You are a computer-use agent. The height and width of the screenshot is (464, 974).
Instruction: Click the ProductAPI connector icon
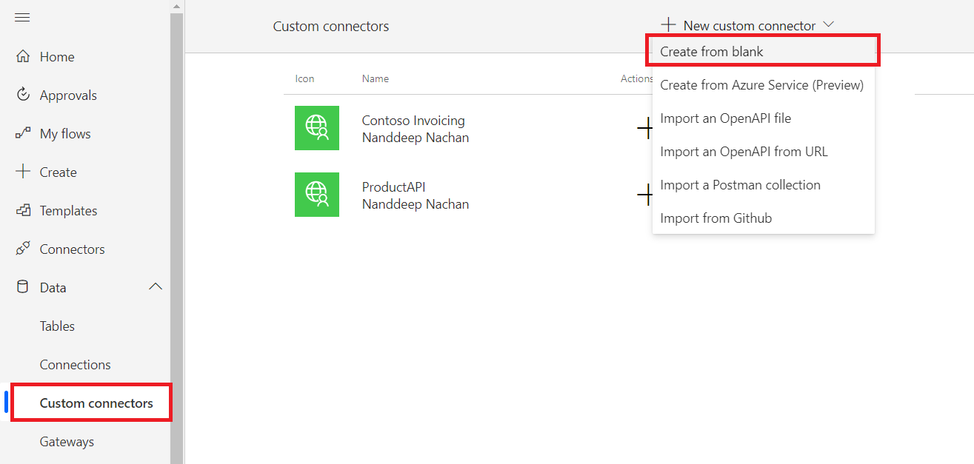pyautogui.click(x=317, y=195)
